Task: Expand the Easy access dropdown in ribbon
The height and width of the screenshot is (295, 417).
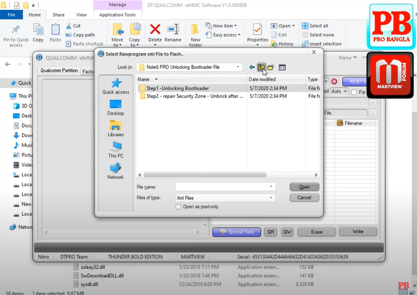Action: [239, 35]
